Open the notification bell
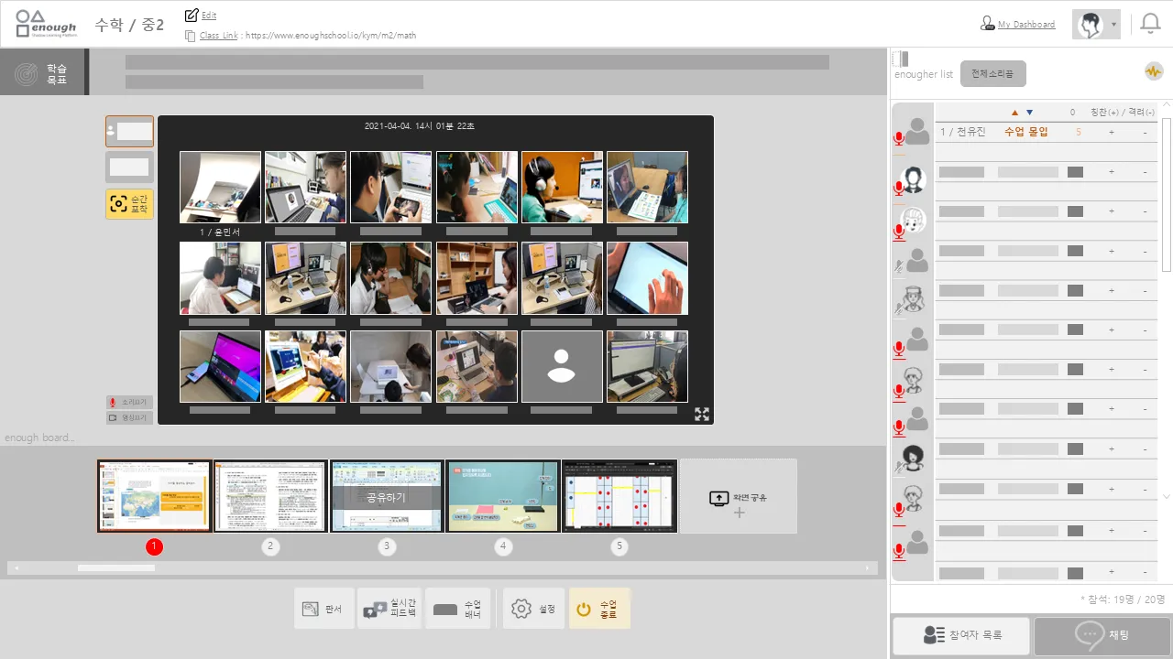1173x659 pixels. click(1150, 25)
